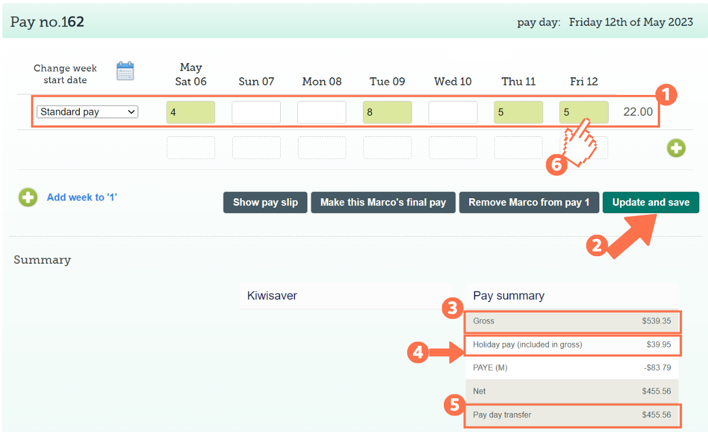708x432 pixels.
Task: Select the Sat 06 hours field showing 4
Action: 190,112
